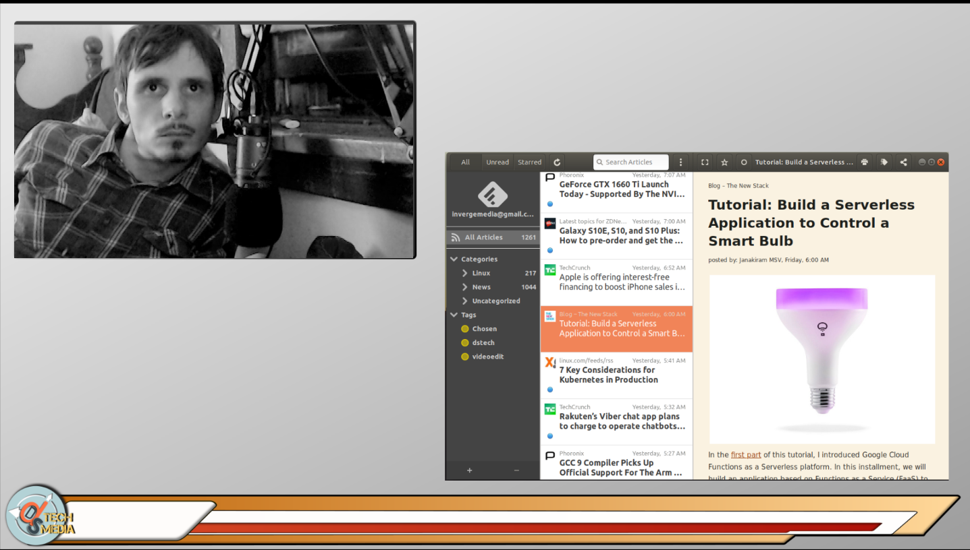
Task: Toggle unread dot on Rakuten Viber article
Action: pos(550,436)
